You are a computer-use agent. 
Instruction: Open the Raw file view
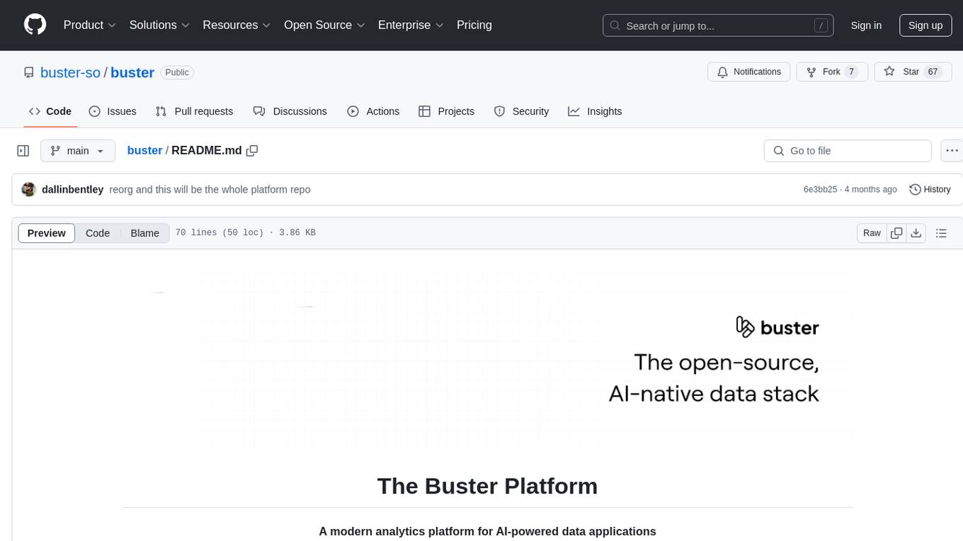click(872, 233)
